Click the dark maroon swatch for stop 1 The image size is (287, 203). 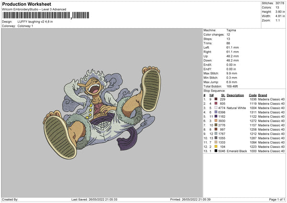216,99
